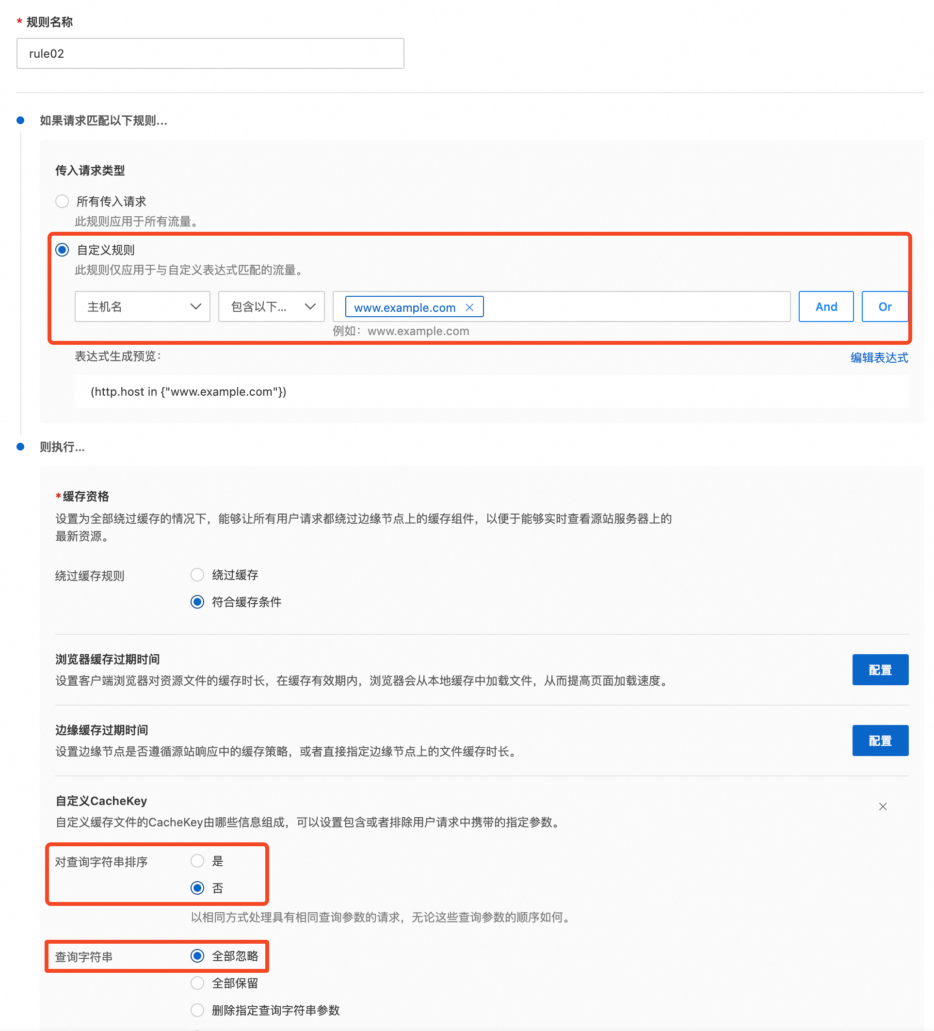This screenshot has width=934, height=1031.
Task: Configure edge cache expiration time
Action: 880,741
